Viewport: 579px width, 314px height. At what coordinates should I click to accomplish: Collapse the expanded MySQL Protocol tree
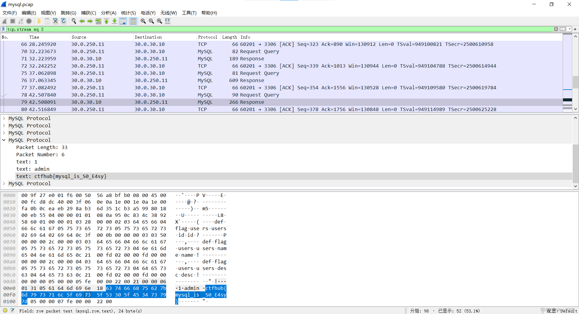click(4, 140)
